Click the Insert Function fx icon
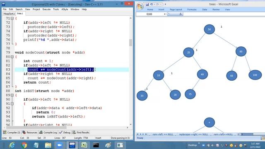The image size is (265, 149). (181, 14)
